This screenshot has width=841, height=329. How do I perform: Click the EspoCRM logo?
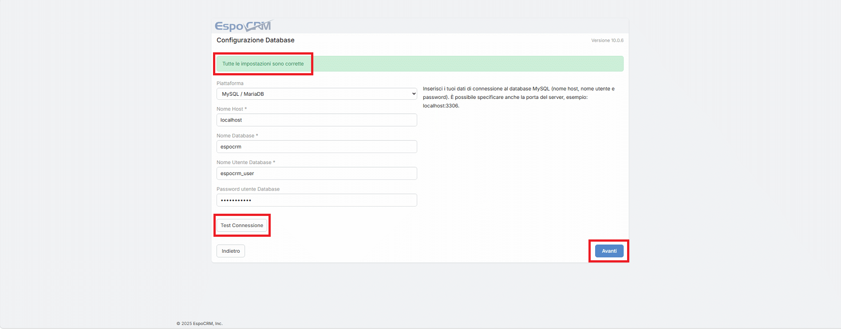click(x=244, y=26)
